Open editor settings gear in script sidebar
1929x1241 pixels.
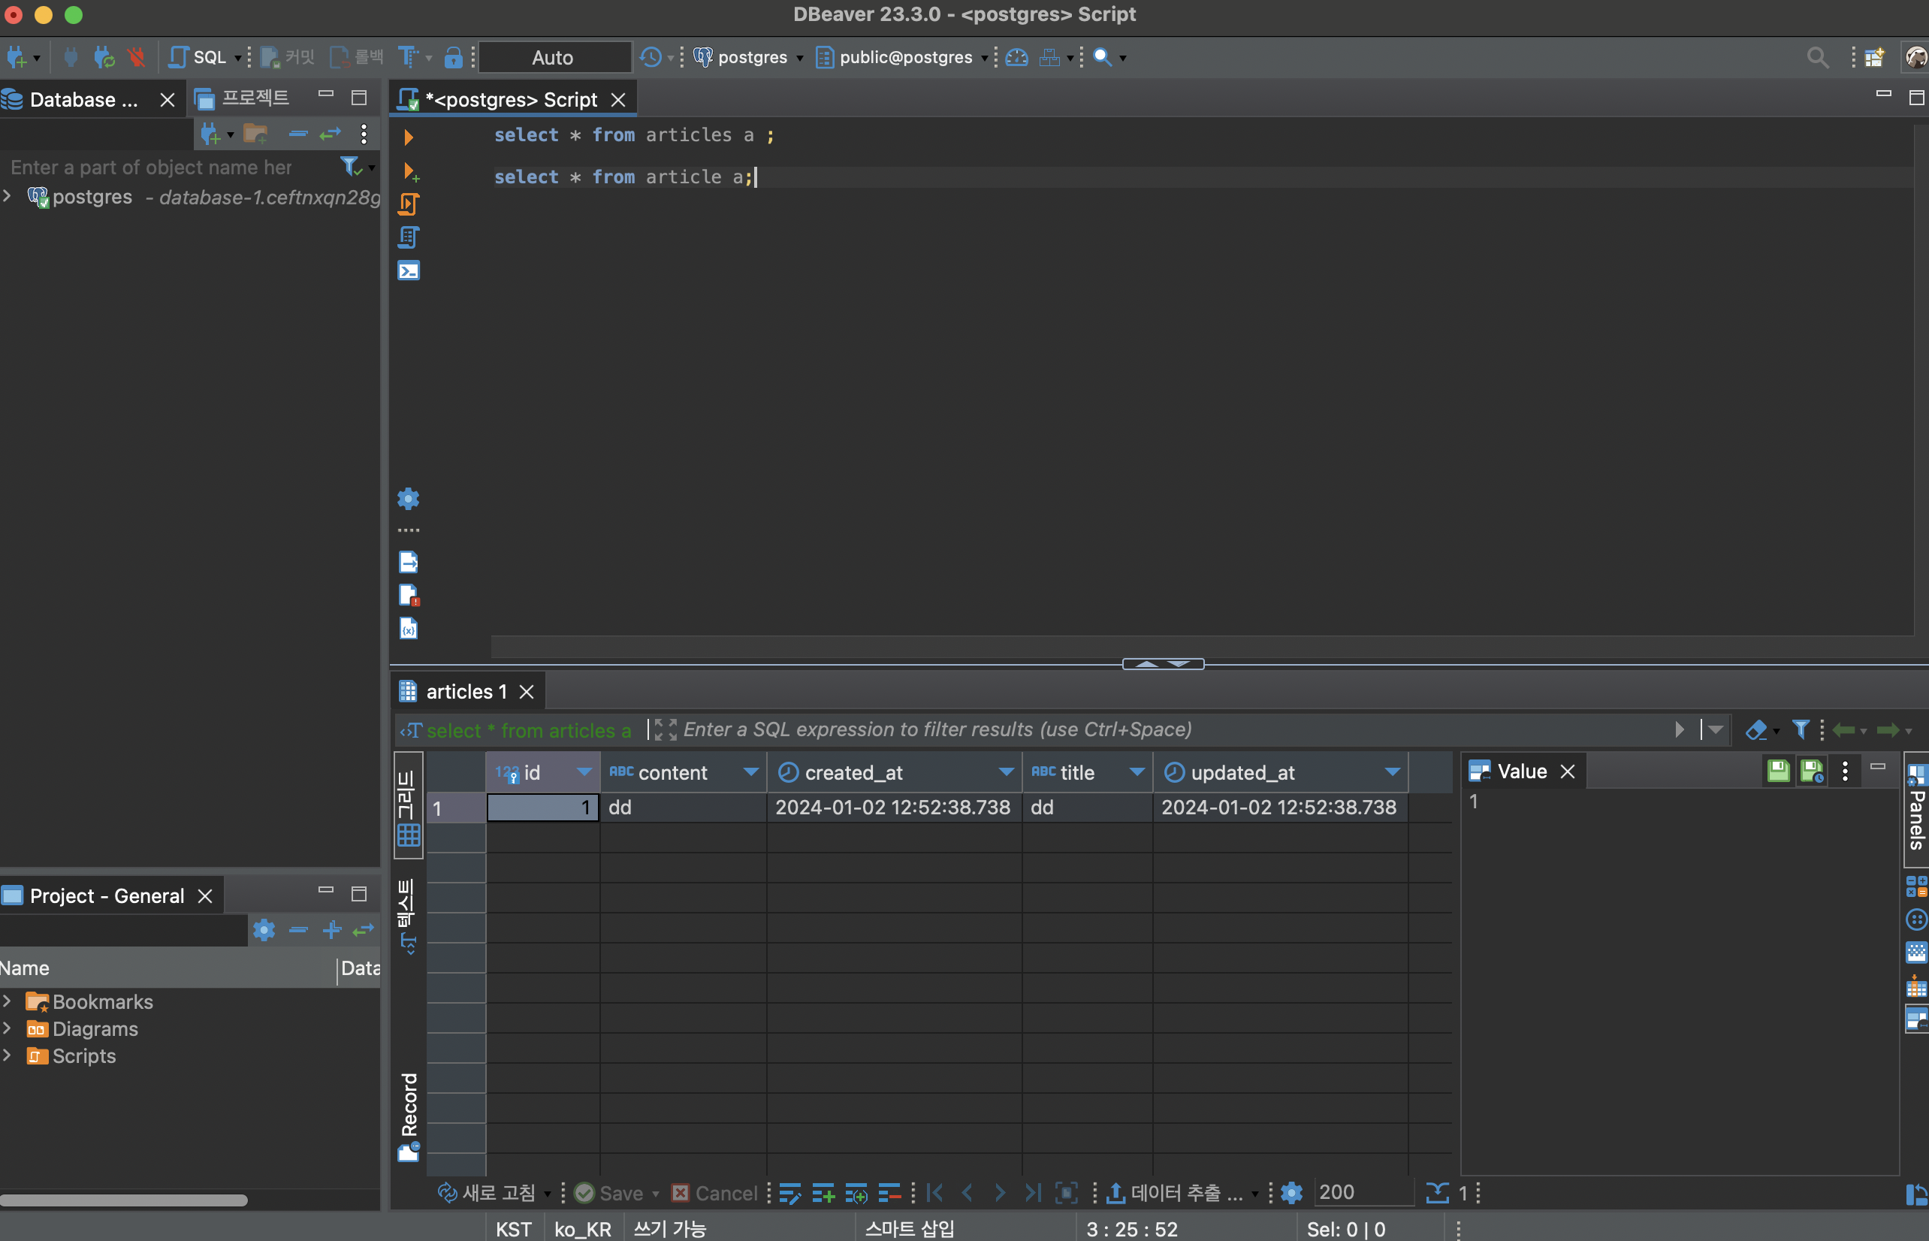pyautogui.click(x=409, y=499)
